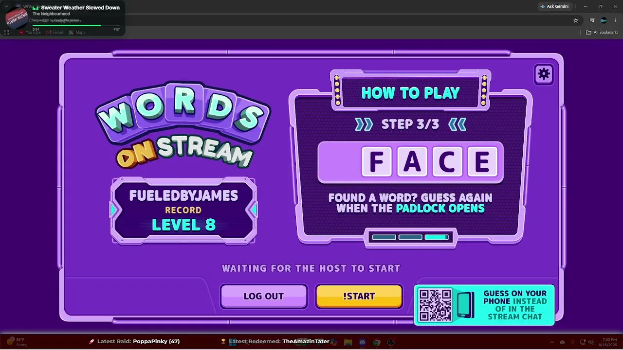Show hidden system tray icons
623x350 pixels.
click(551, 342)
